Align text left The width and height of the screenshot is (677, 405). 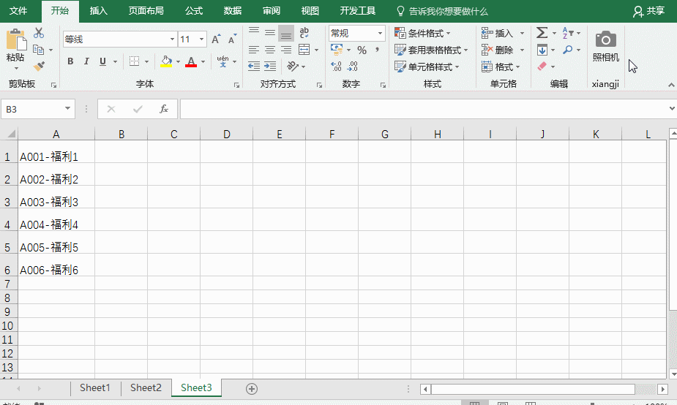(x=254, y=50)
